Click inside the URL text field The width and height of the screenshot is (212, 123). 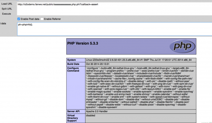click(x=114, y=9)
